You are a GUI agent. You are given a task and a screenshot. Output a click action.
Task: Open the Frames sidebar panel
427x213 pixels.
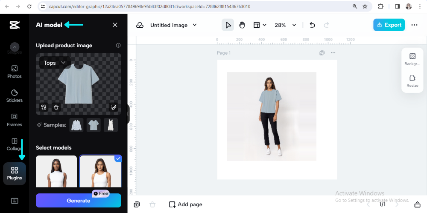15,120
